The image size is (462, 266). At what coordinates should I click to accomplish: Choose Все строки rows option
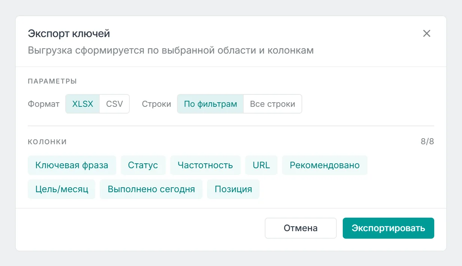(273, 104)
